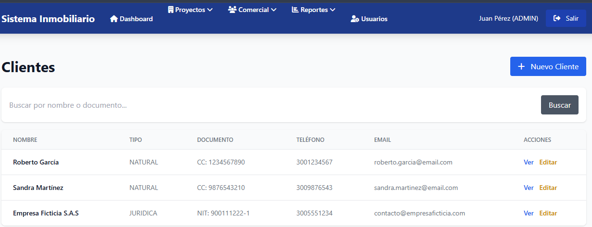The height and width of the screenshot is (227, 592).
Task: Click the plus icon in Nuevo Cliente
Action: pos(521,66)
